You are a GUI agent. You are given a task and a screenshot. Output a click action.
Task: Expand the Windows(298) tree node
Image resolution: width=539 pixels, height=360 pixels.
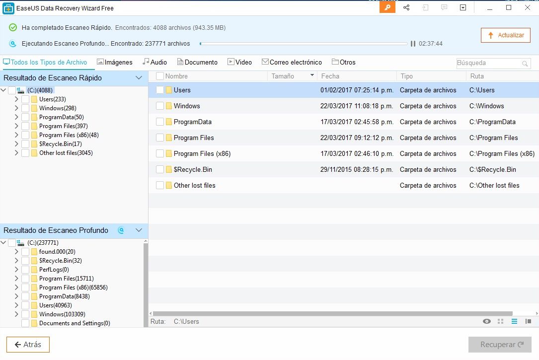[x=16, y=108]
